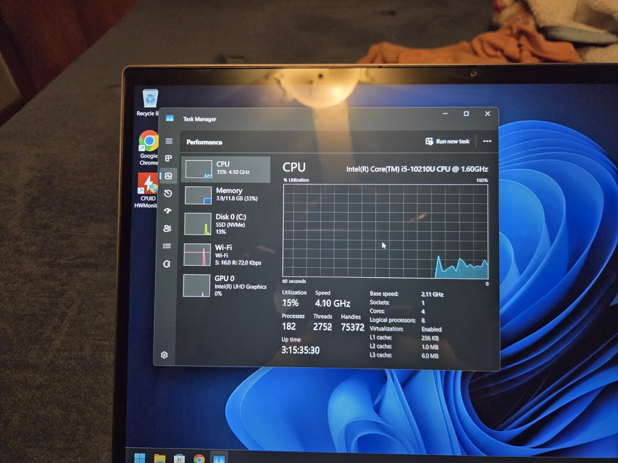
Task: Open Task Manager settings gear
Action: point(164,355)
